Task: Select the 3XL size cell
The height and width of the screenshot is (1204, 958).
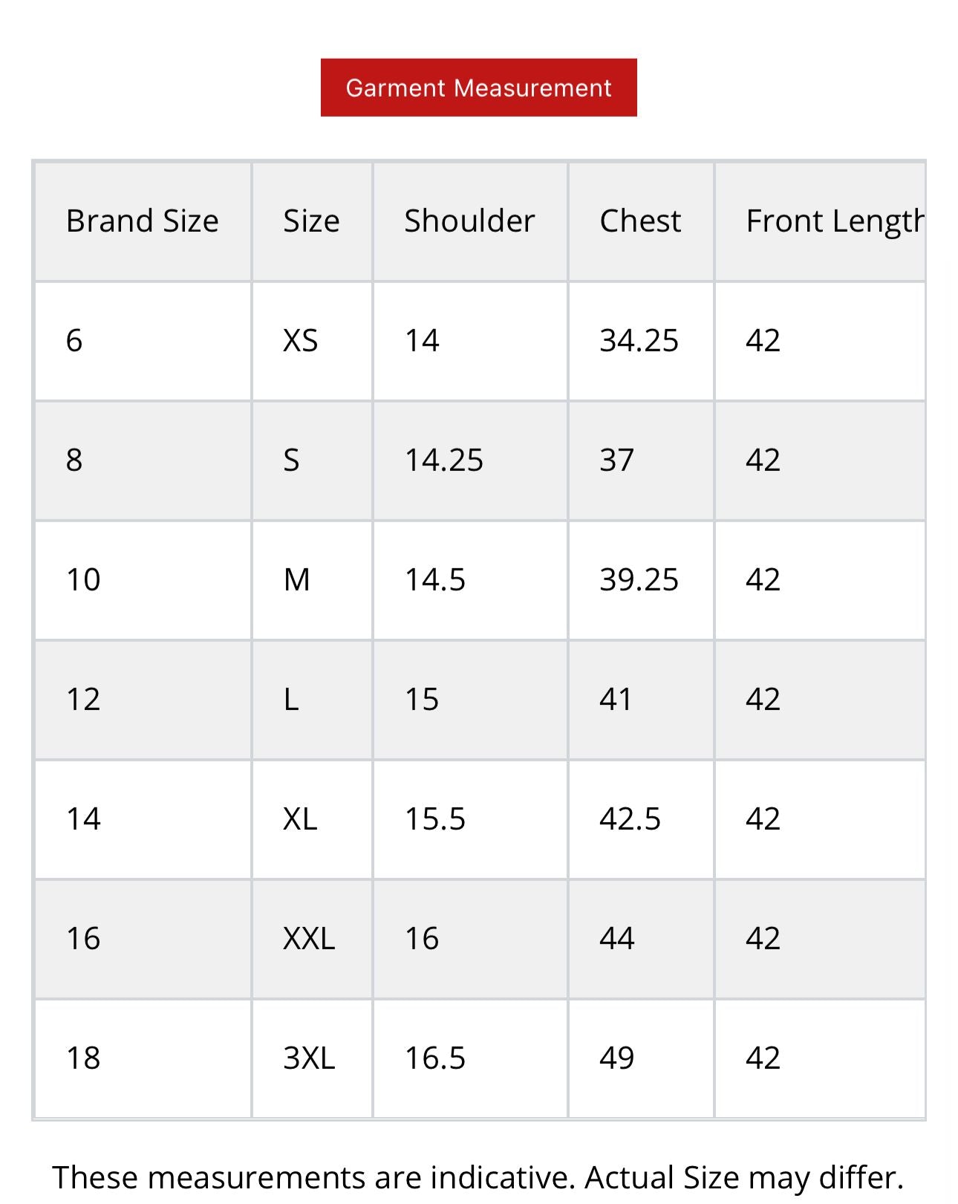Action: [x=309, y=1058]
